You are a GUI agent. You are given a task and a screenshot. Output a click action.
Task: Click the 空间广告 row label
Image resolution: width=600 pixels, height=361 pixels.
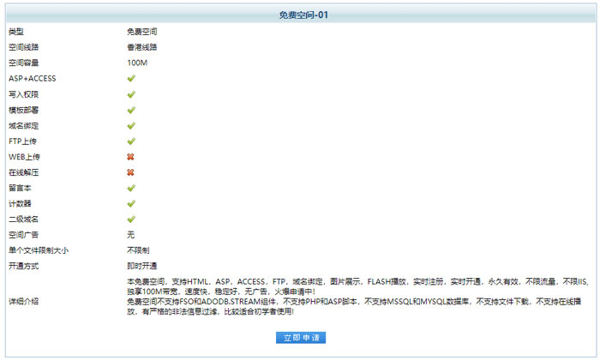click(23, 235)
